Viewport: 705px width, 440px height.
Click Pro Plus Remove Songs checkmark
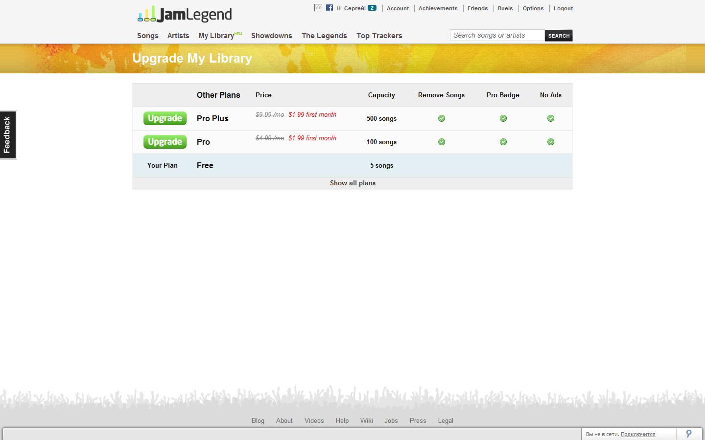(x=442, y=118)
